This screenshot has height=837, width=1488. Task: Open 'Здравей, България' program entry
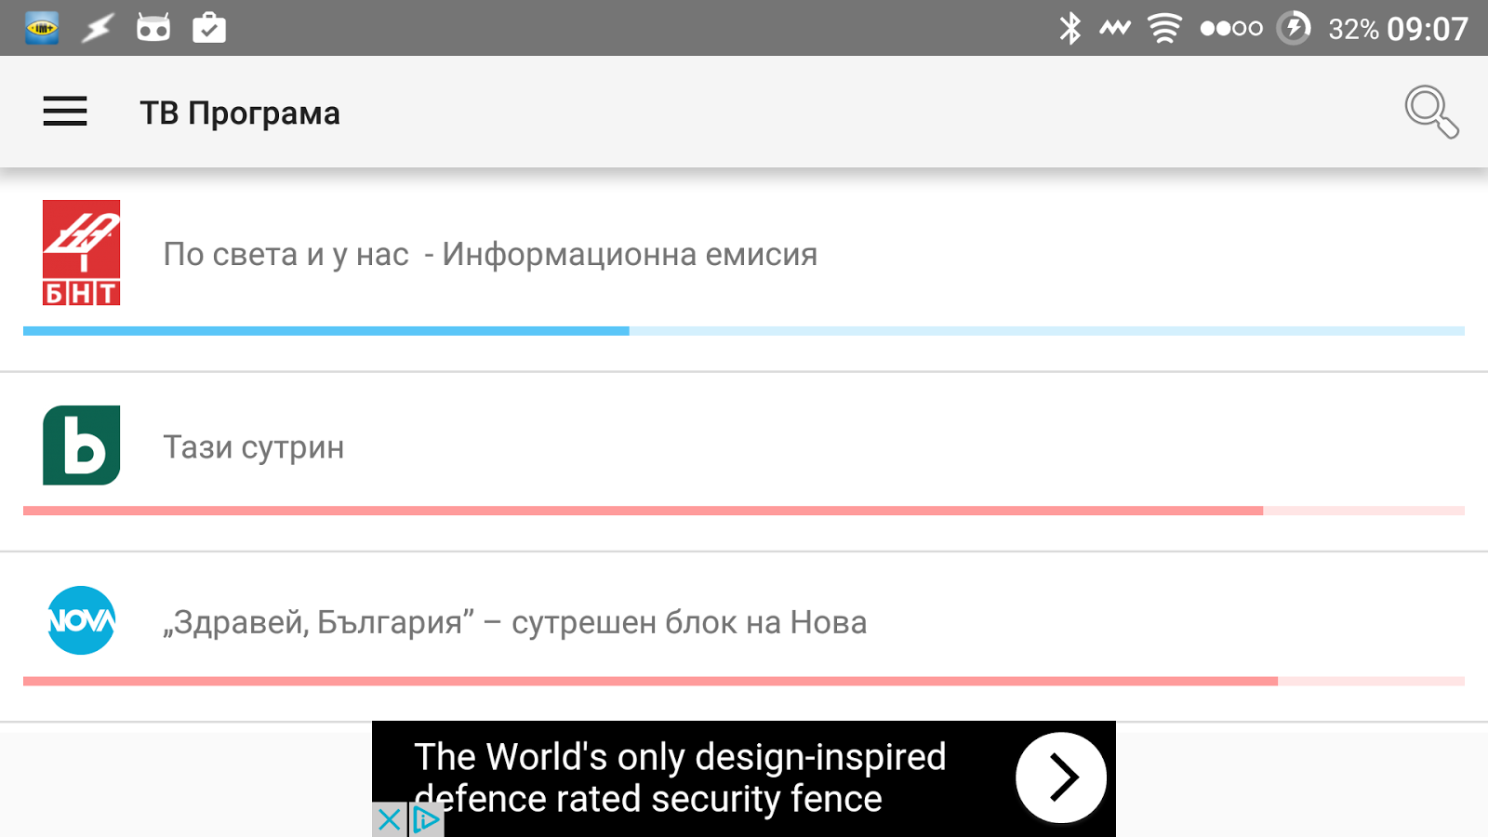click(514, 622)
